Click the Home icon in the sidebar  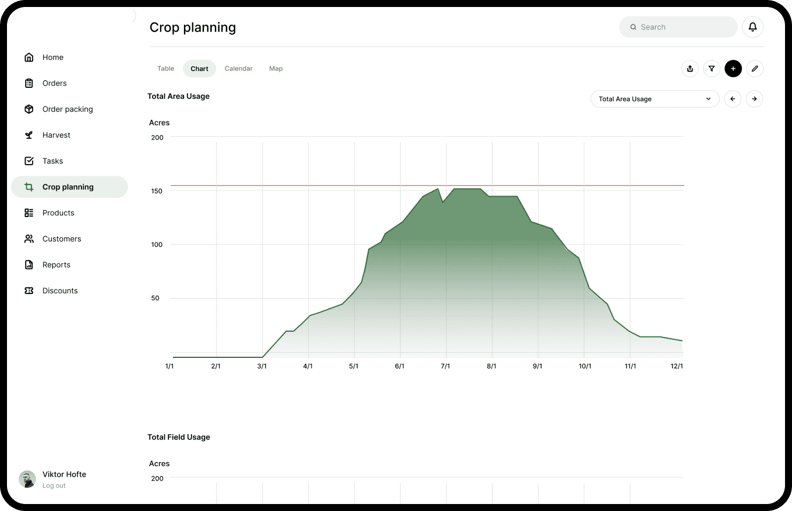29,57
